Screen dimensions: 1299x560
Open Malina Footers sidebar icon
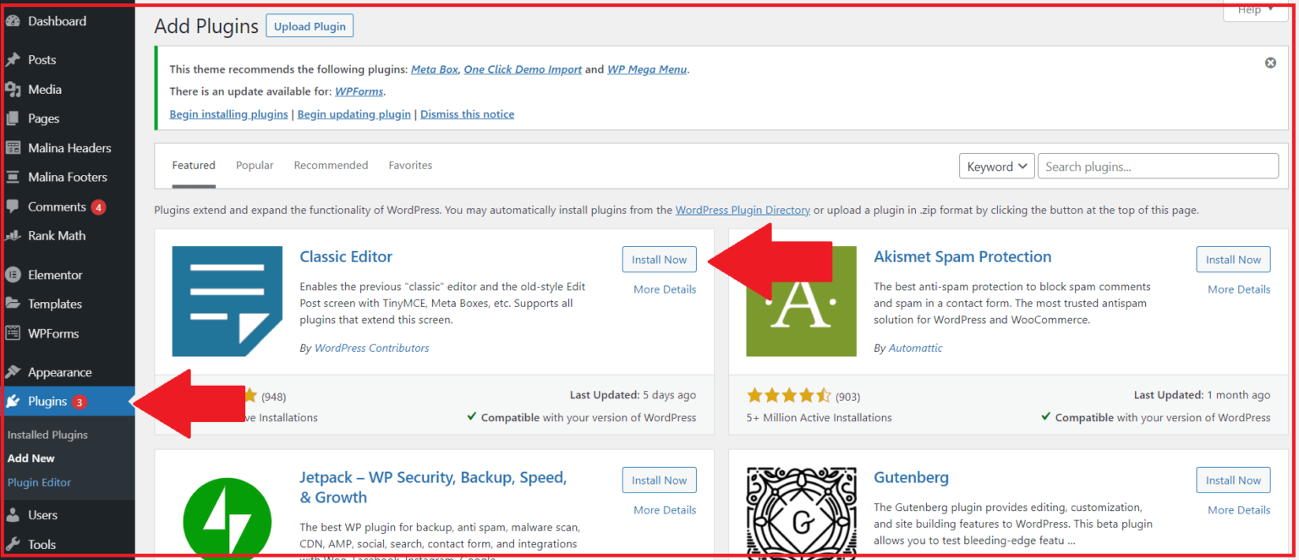pos(13,178)
